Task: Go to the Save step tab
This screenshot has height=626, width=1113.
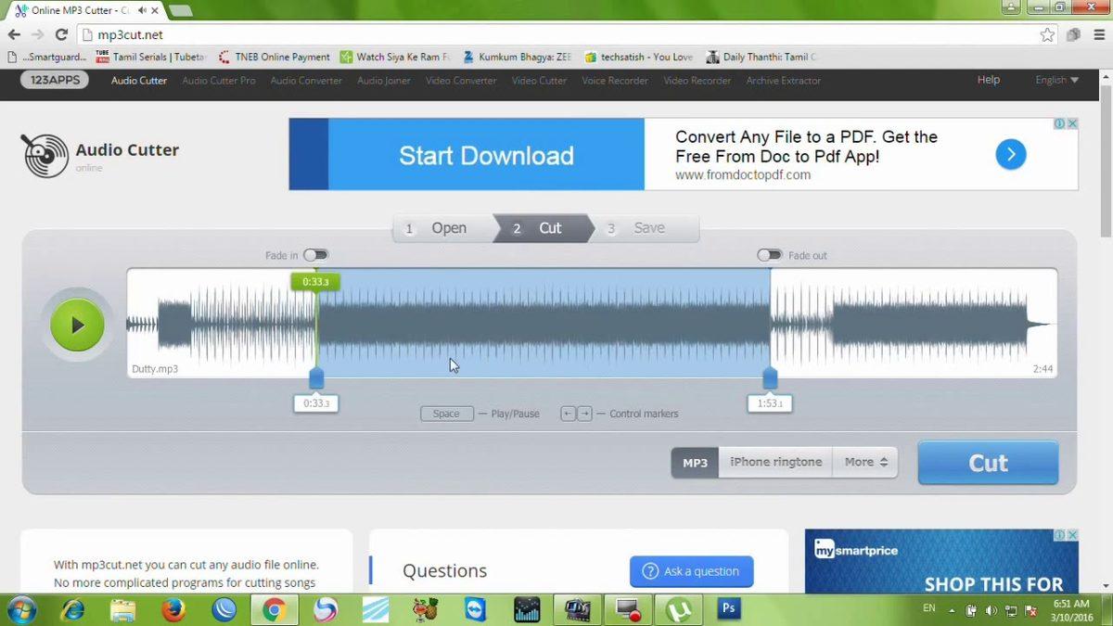Action: pyautogui.click(x=648, y=227)
